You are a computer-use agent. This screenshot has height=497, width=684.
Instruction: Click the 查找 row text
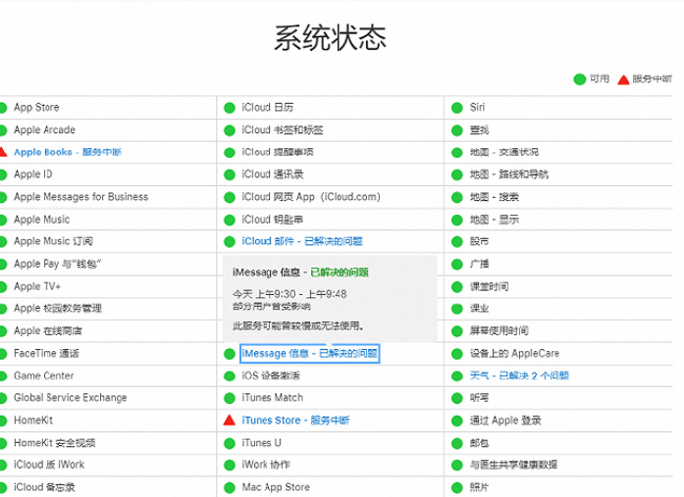click(479, 130)
